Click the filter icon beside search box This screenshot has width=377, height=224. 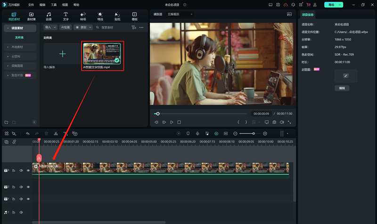[134, 27]
